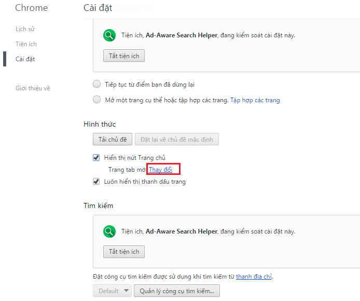Open Lịch sử in the sidebar

coord(25,29)
